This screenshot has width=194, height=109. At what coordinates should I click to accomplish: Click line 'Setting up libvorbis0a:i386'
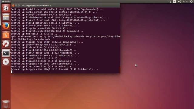45,25
